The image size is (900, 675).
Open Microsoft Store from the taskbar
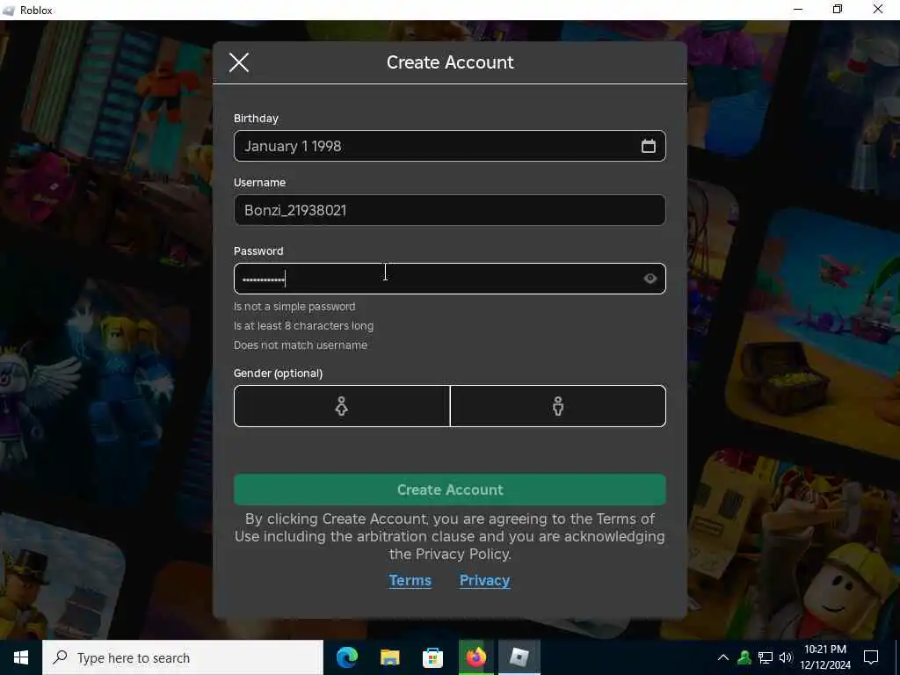[x=432, y=657]
